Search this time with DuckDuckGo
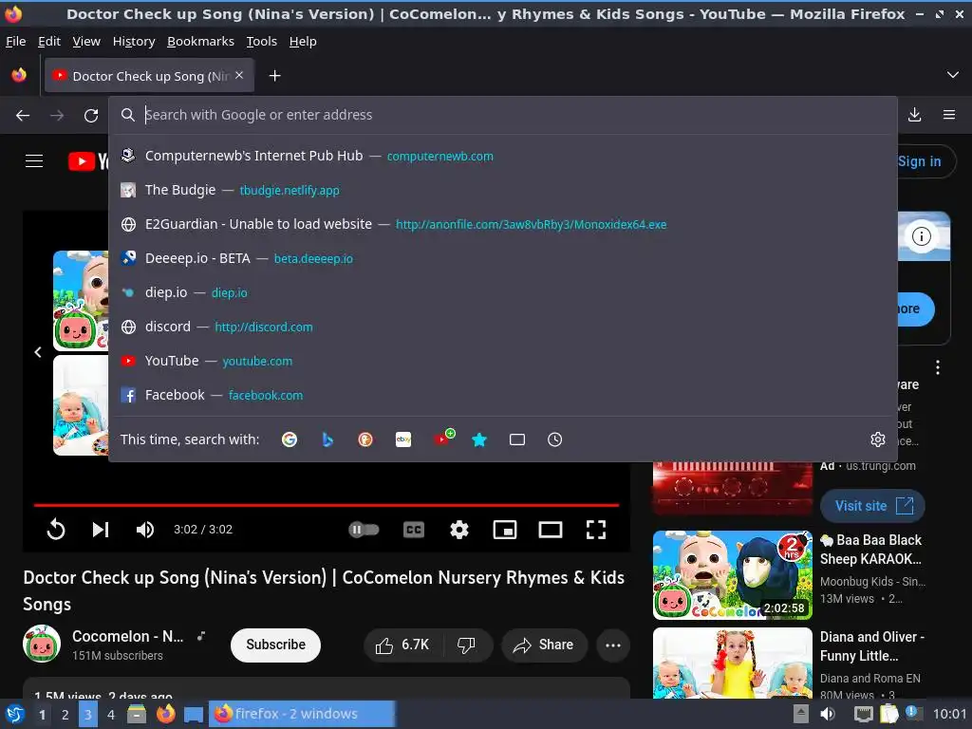The width and height of the screenshot is (972, 729). [365, 439]
